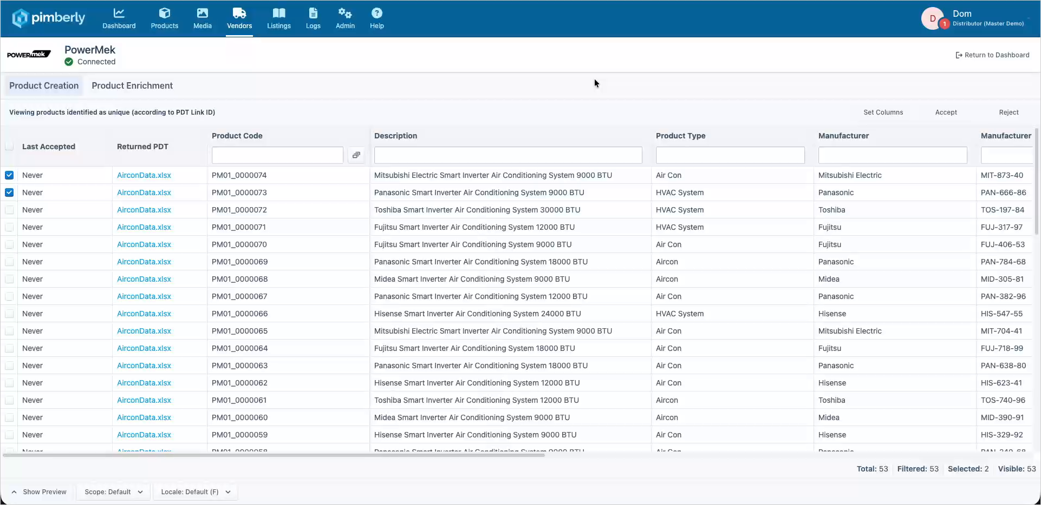Expand the Show Preview panel

(39, 492)
